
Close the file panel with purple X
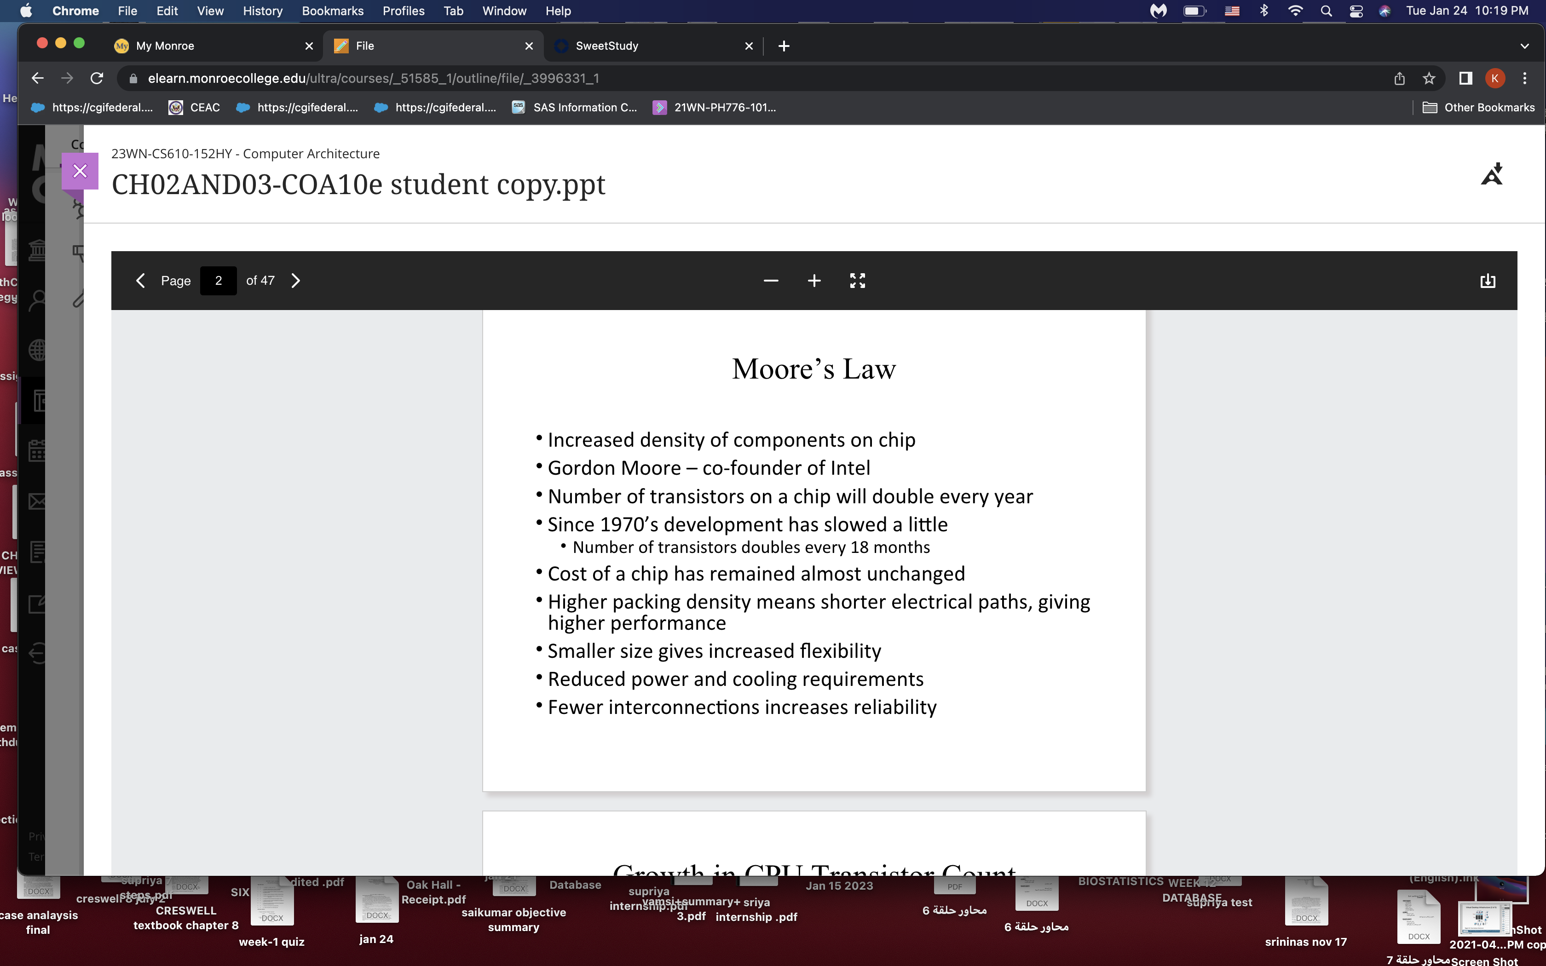[x=80, y=171]
